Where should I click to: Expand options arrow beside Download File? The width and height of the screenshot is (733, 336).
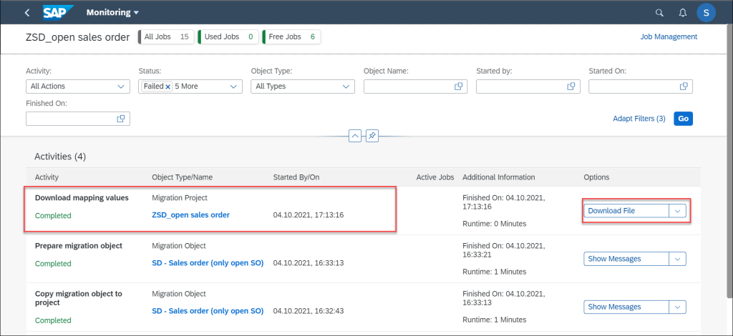tap(677, 210)
